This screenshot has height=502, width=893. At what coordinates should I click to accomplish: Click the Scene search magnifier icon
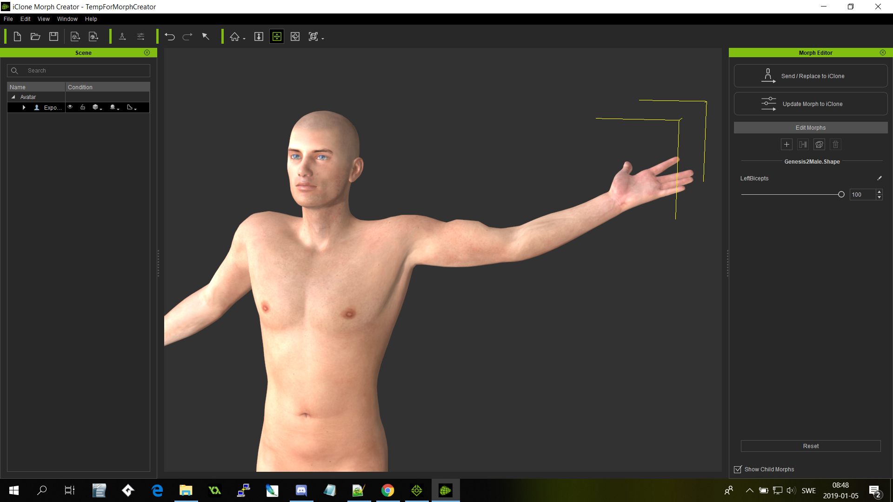[x=14, y=71]
